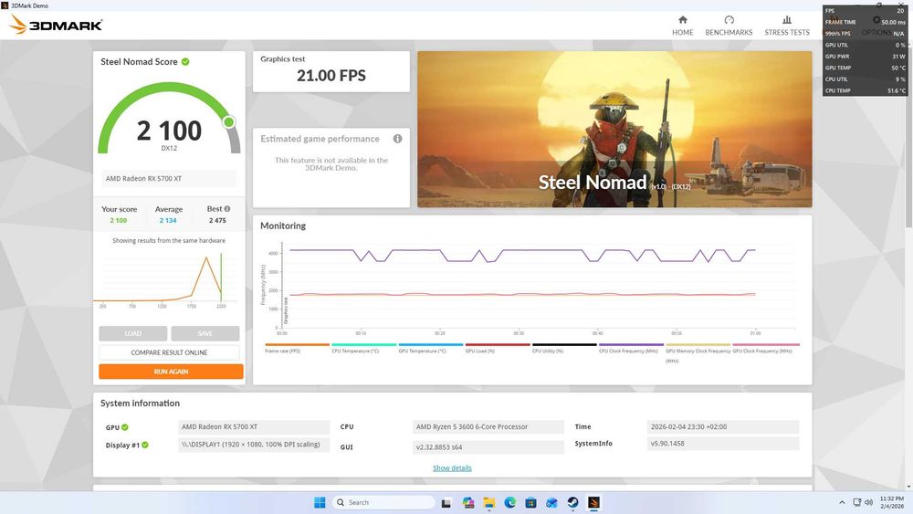The image size is (913, 514).
Task: Open the Stress Tests tab
Action: [787, 26]
